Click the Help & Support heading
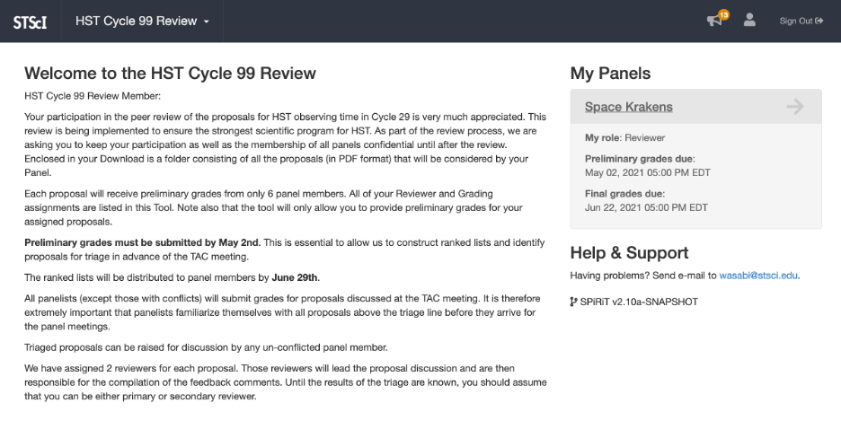Screen dimensions: 841x438 click(x=629, y=252)
